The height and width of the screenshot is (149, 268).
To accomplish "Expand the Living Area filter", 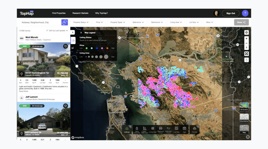I will [x=176, y=22].
